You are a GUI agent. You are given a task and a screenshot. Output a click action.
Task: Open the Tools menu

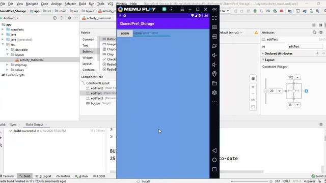tap(101, 4)
